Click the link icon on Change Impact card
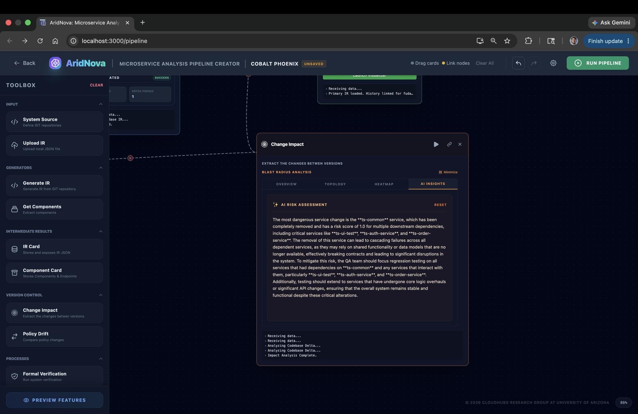The width and height of the screenshot is (638, 414). click(x=449, y=144)
